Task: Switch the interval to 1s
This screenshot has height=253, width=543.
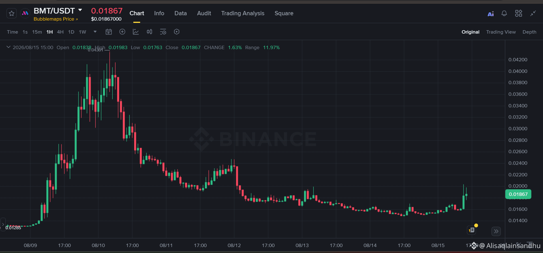Action: point(25,32)
